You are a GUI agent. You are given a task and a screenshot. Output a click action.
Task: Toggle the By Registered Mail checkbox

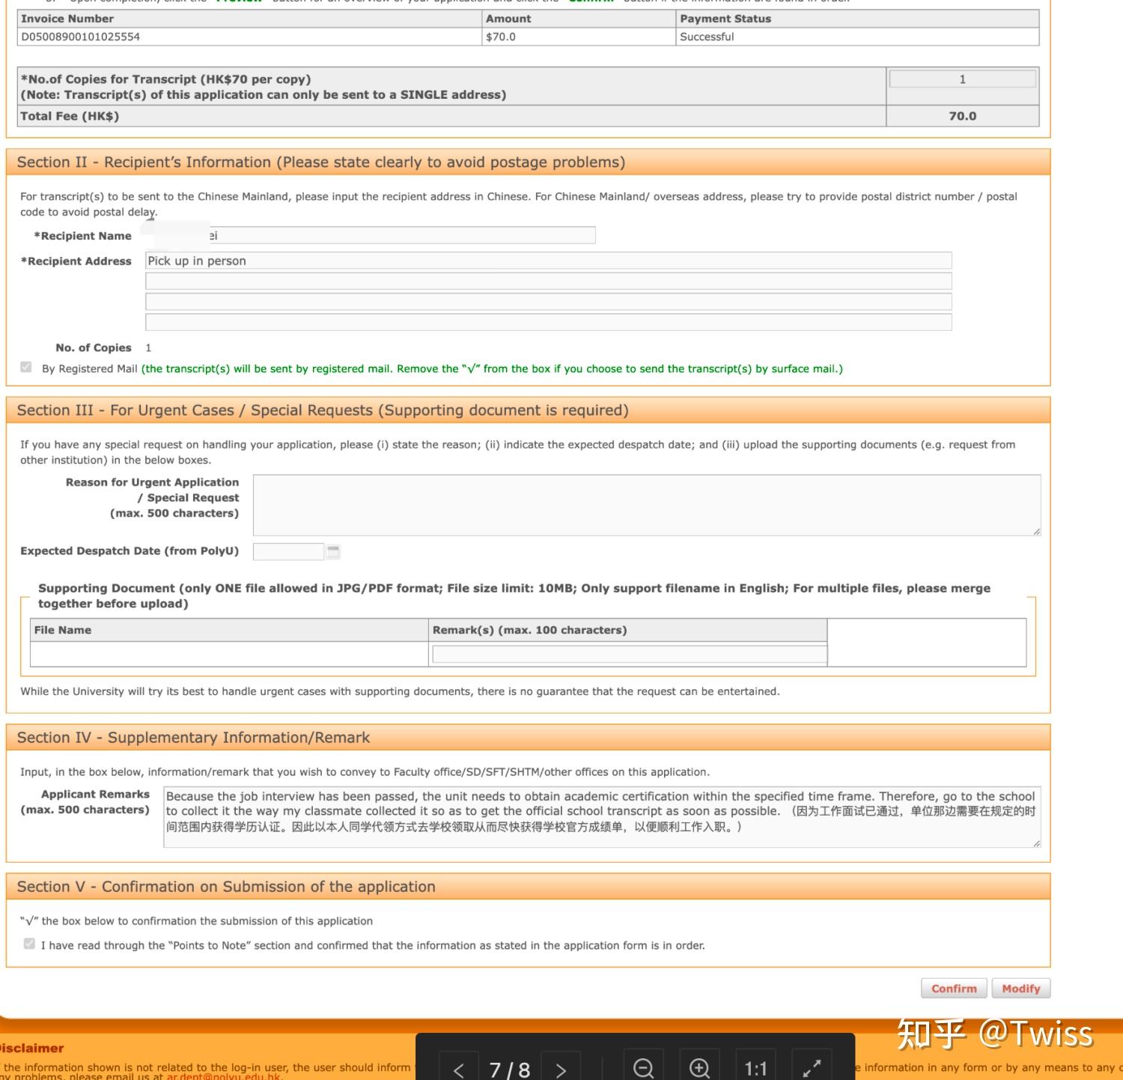tap(26, 368)
